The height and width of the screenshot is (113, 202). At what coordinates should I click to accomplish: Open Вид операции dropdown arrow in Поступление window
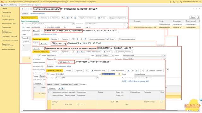[x=73, y=24]
